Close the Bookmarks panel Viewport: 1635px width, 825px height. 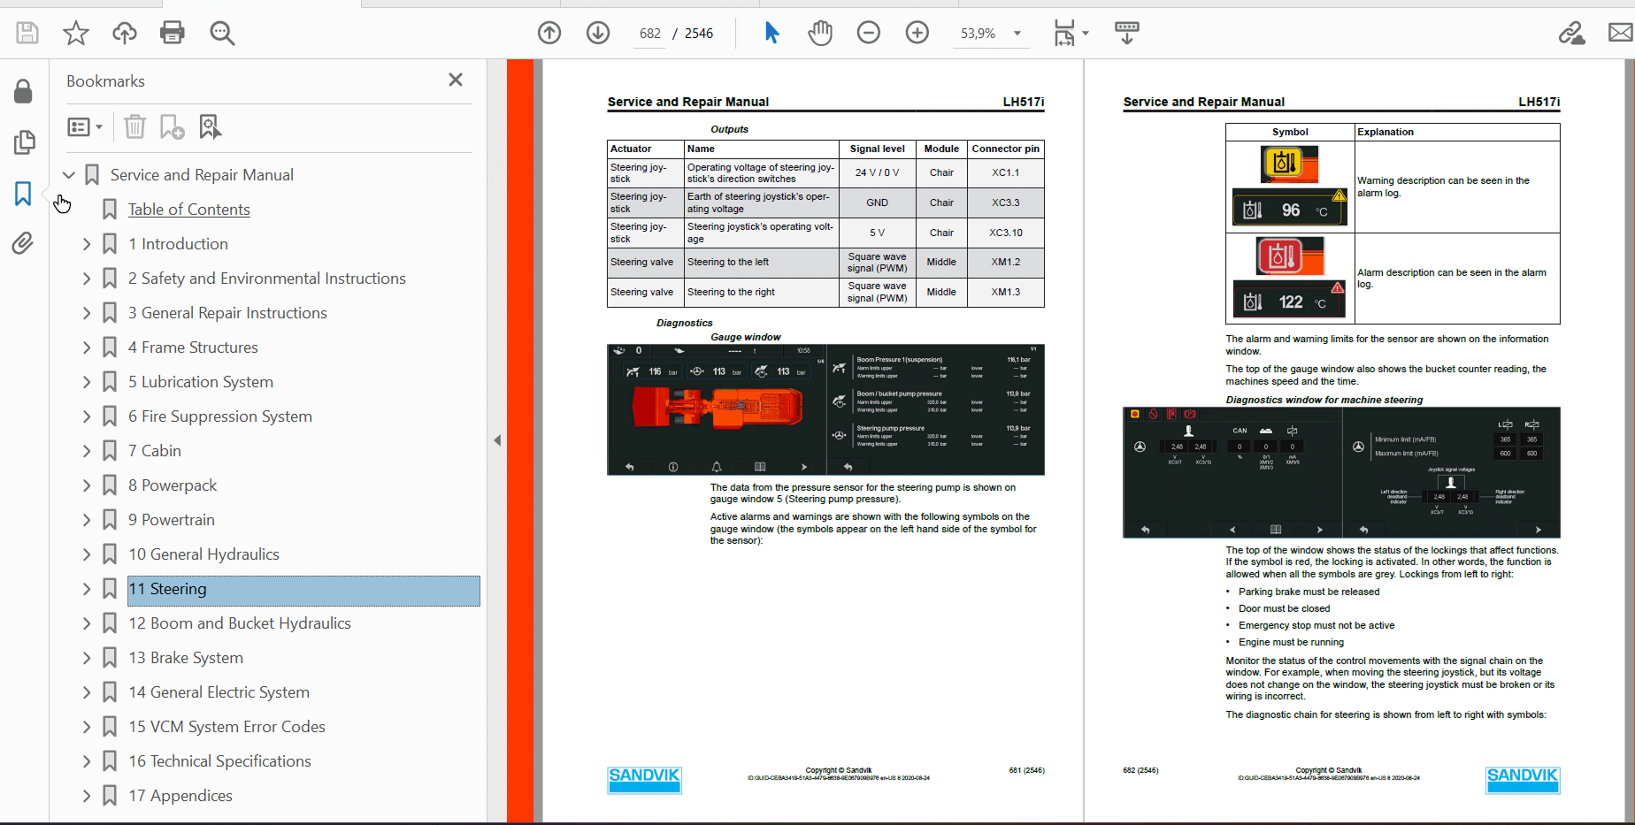click(456, 80)
